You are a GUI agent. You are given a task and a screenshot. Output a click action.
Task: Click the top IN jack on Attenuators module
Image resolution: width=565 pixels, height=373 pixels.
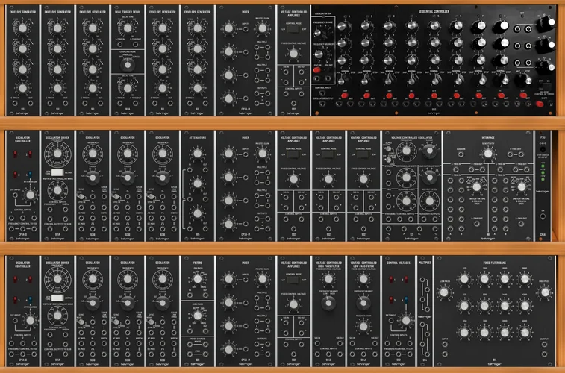click(x=190, y=169)
